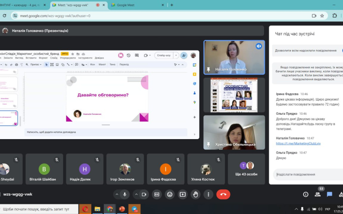Leave the call with red hang-up button

pyautogui.click(x=223, y=194)
